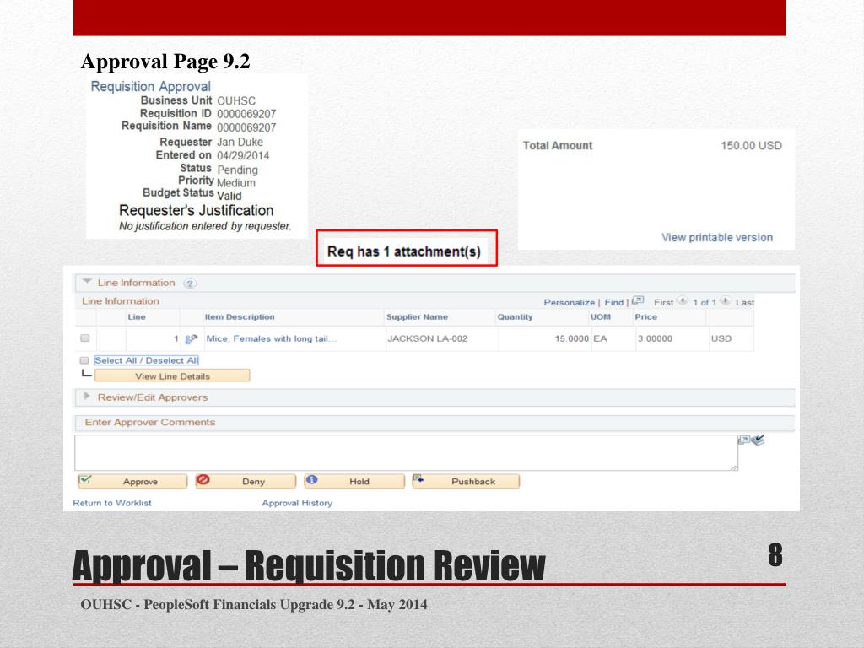The height and width of the screenshot is (648, 864).
Task: Open Mice, Females with long tail item
Action: pyautogui.click(x=271, y=338)
